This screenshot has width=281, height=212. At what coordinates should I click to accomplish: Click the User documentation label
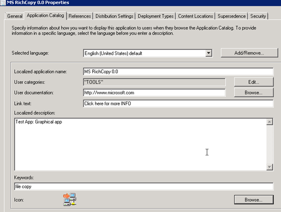coord(34,93)
